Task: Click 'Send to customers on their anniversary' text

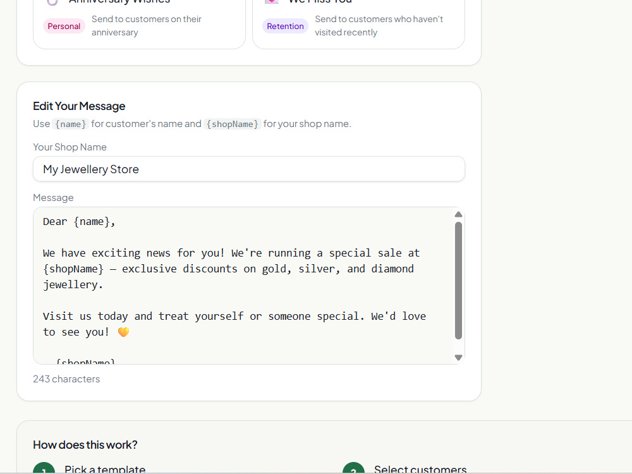Action: click(x=147, y=26)
